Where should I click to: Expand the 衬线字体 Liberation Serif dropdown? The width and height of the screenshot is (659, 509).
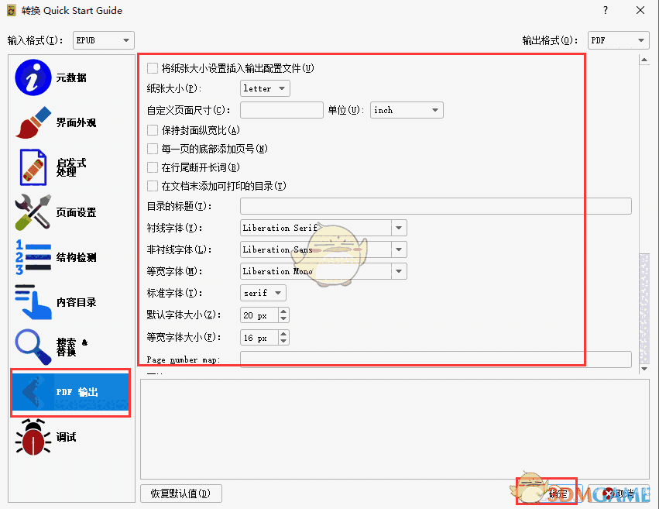(x=397, y=228)
